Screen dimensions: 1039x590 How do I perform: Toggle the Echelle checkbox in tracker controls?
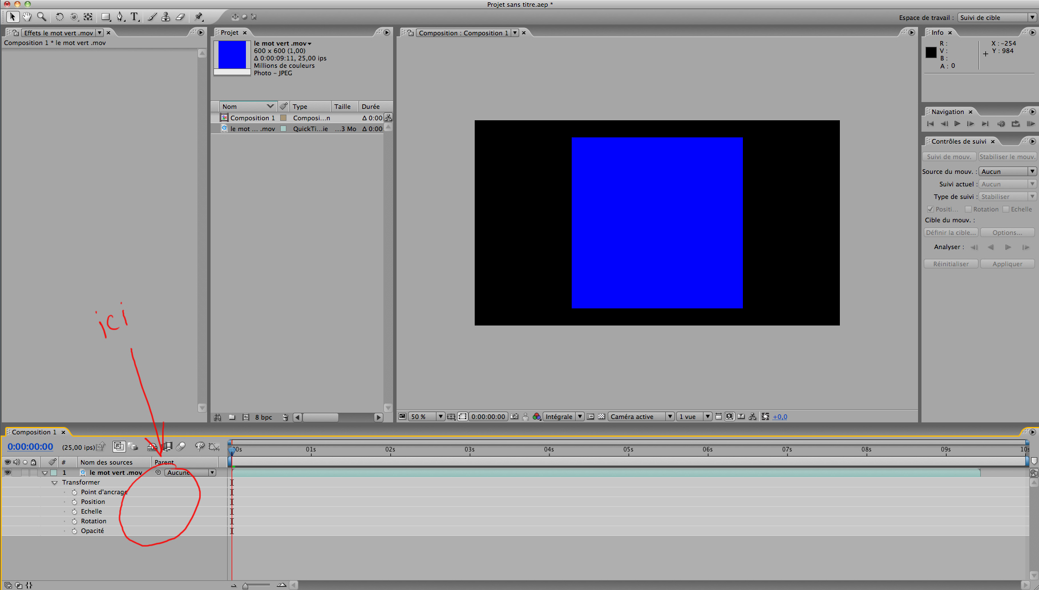(x=1006, y=209)
